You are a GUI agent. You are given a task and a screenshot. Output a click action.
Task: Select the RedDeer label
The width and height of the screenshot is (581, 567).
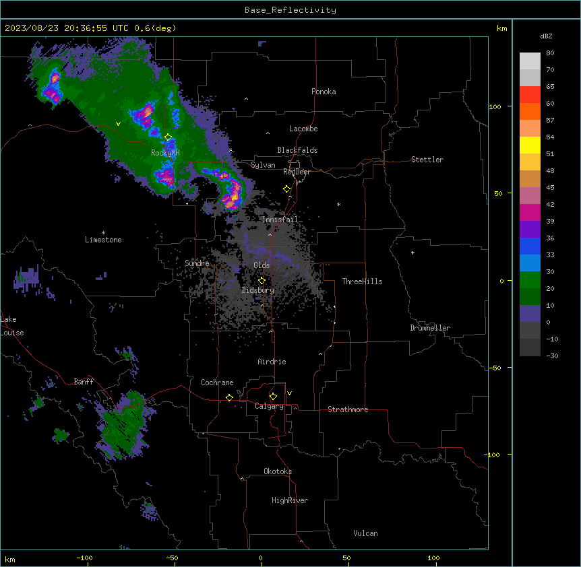click(297, 172)
